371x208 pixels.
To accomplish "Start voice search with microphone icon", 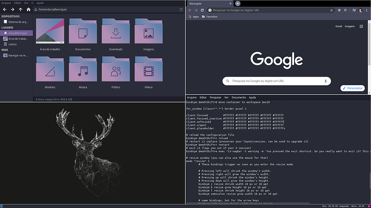I will [x=326, y=81].
